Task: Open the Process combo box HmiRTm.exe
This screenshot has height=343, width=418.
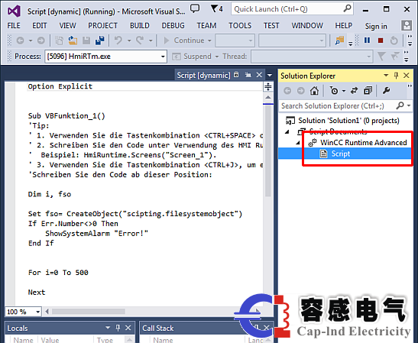Action: pyautogui.click(x=105, y=57)
